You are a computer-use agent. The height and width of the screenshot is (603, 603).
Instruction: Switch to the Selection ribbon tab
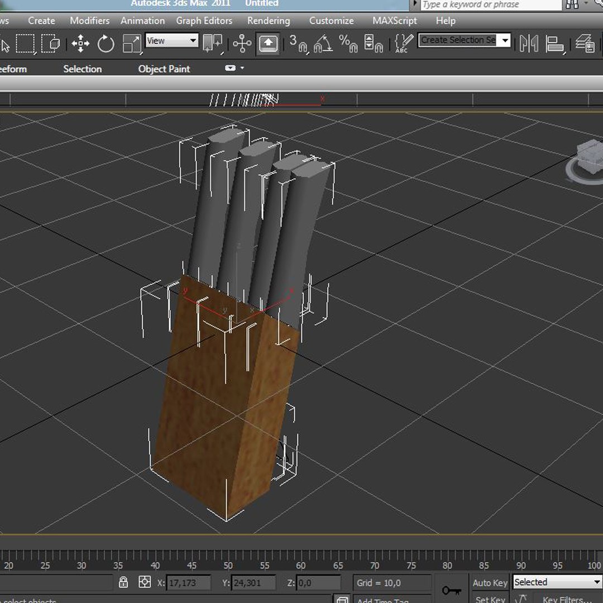[x=83, y=69]
